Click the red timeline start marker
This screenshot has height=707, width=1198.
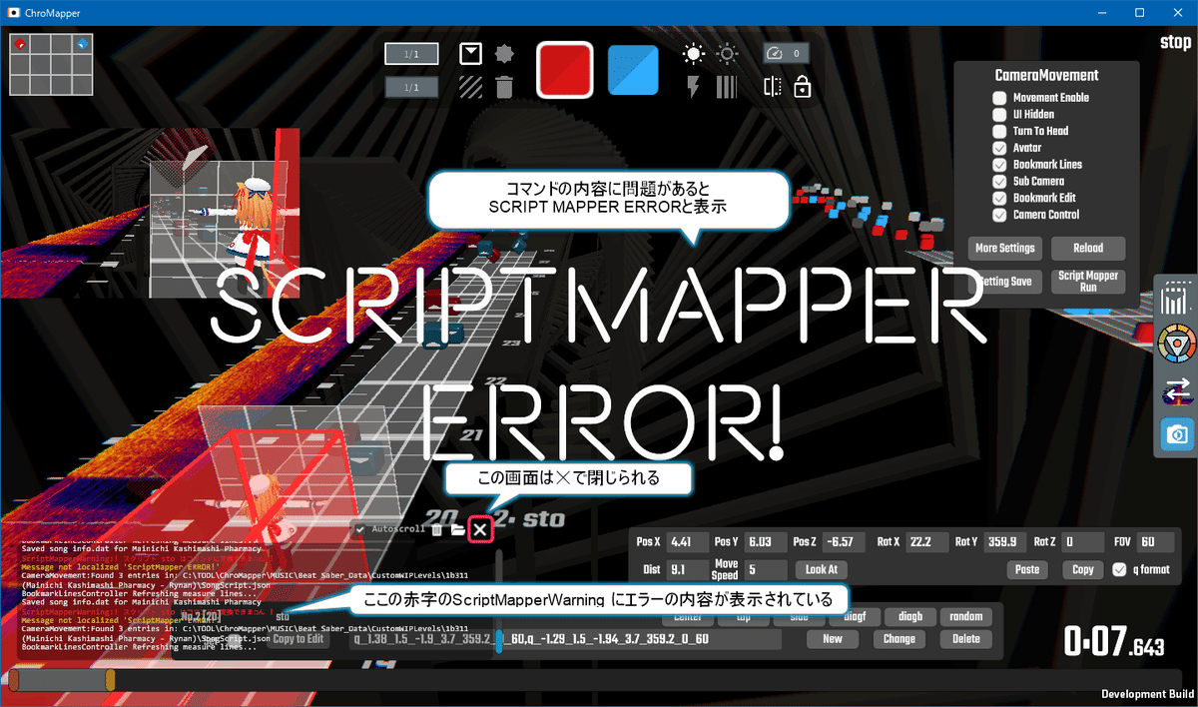[x=13, y=681]
